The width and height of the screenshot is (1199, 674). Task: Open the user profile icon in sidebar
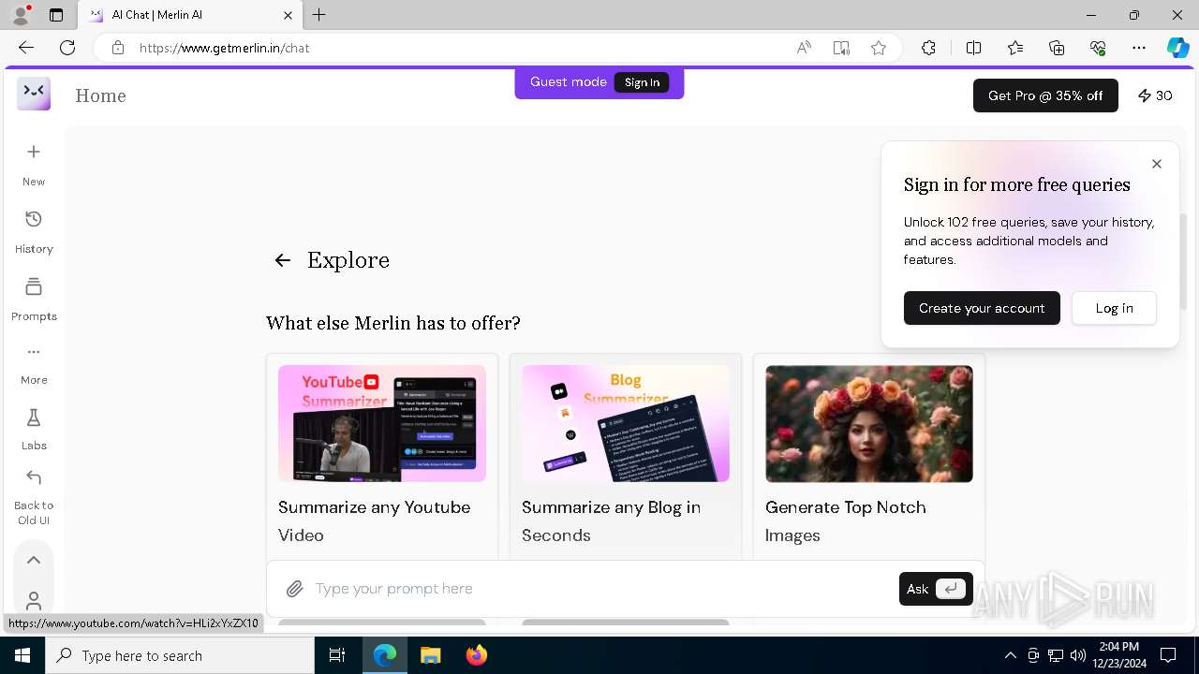(x=34, y=600)
